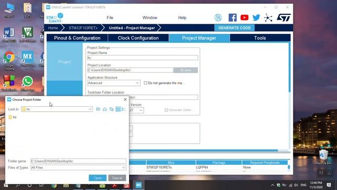
Task: Switch dialog to Details view
Action: pyautogui.click(x=124, y=109)
